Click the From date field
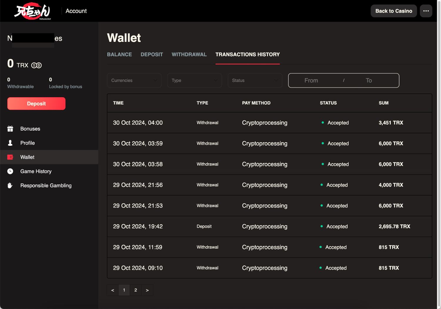441x309 pixels. [311, 81]
